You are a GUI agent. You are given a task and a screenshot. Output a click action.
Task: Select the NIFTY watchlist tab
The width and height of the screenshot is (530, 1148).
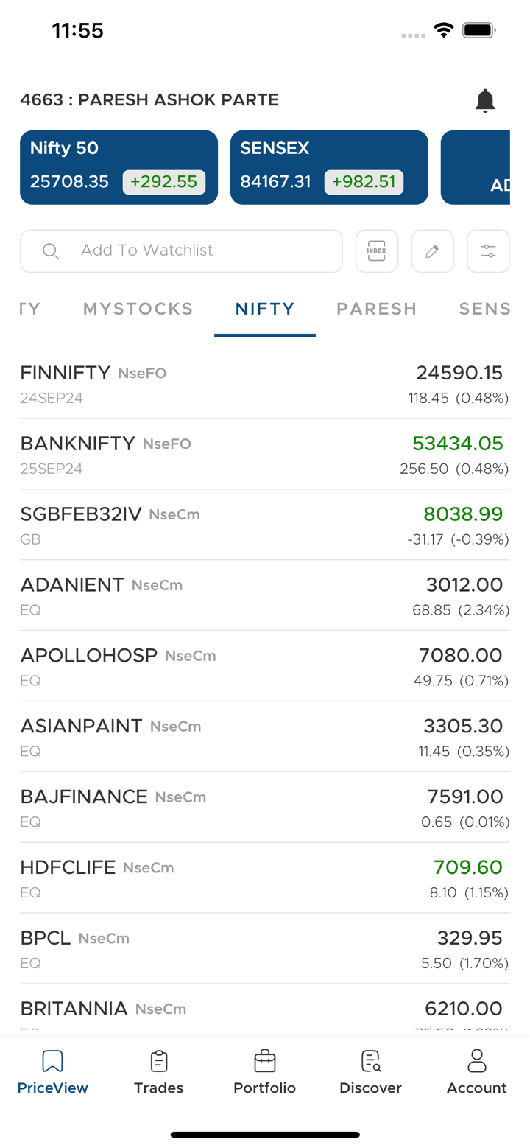265,309
